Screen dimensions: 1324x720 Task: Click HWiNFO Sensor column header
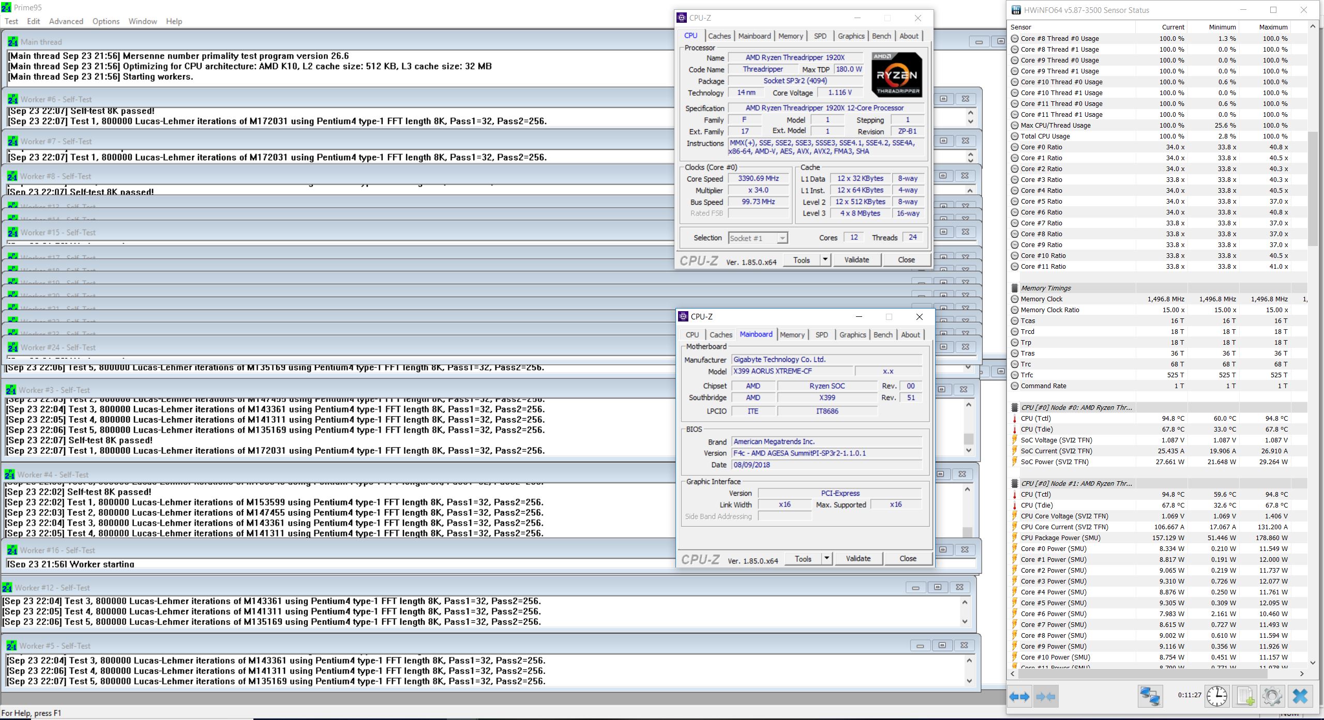[1072, 27]
